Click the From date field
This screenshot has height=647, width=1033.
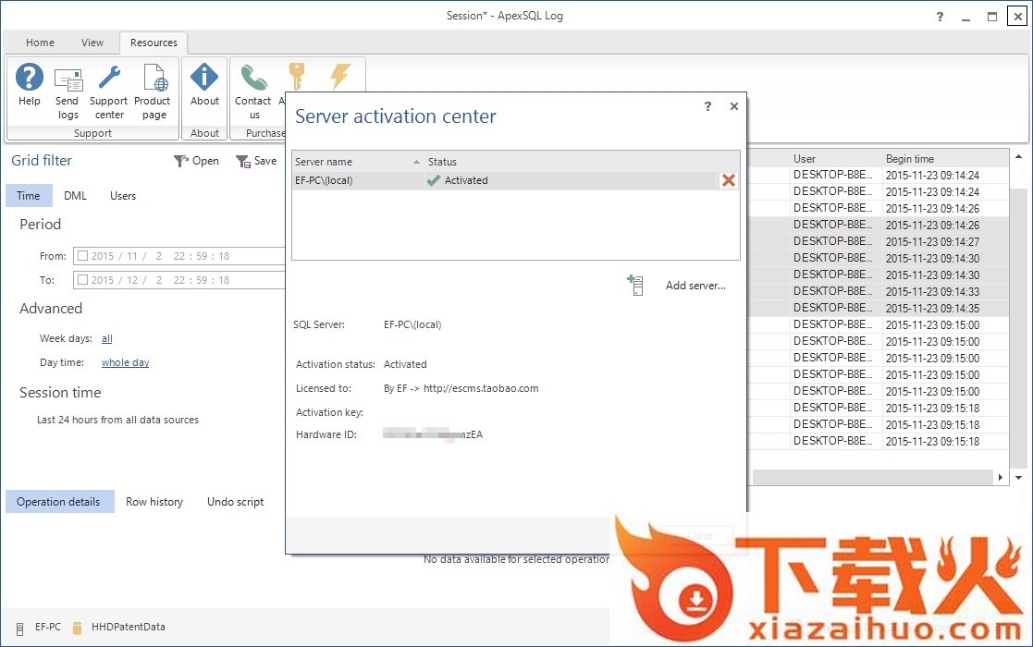(179, 256)
